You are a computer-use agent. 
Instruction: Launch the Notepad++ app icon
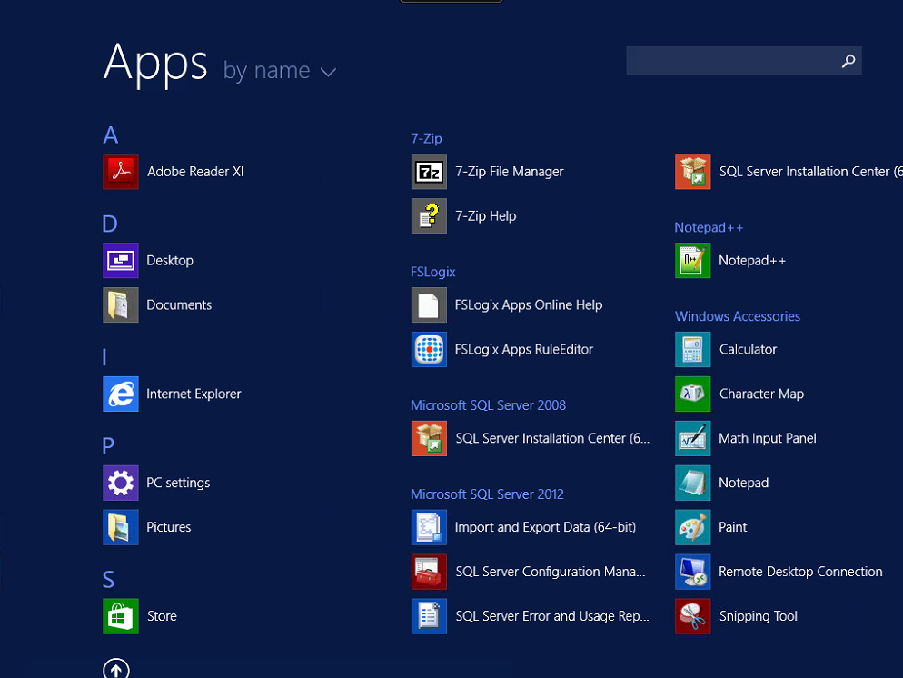693,260
